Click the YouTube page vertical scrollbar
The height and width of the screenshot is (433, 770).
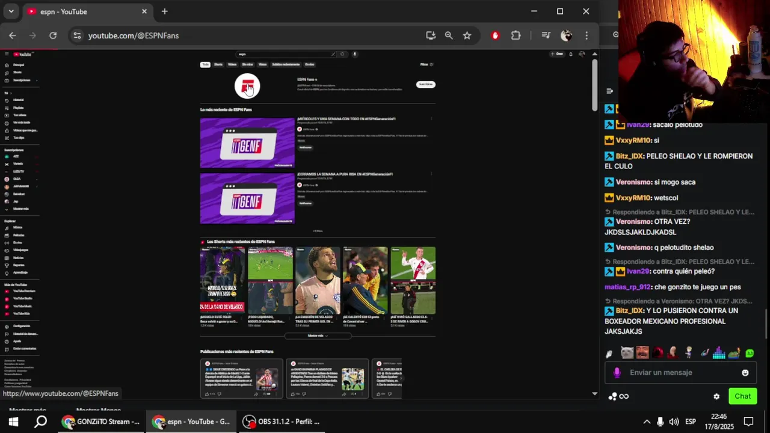(594, 84)
